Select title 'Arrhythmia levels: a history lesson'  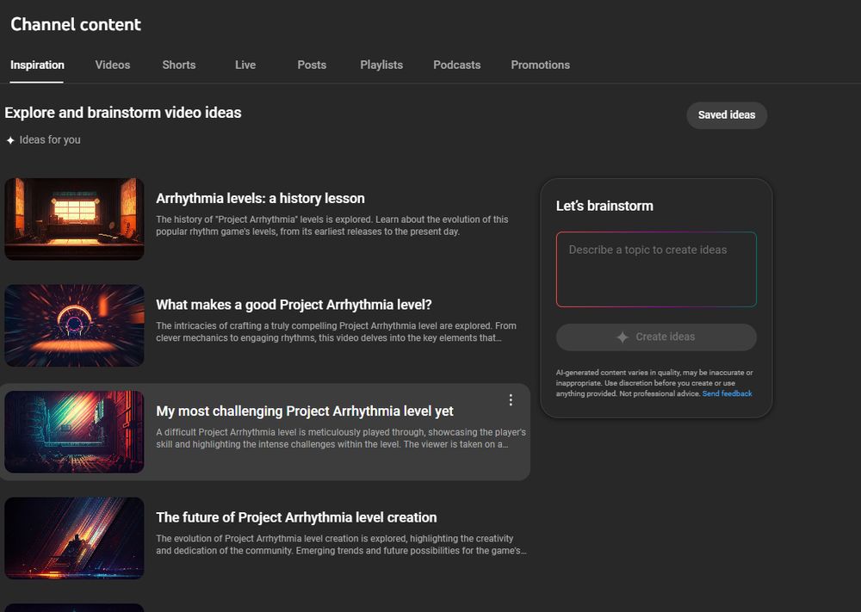point(260,198)
